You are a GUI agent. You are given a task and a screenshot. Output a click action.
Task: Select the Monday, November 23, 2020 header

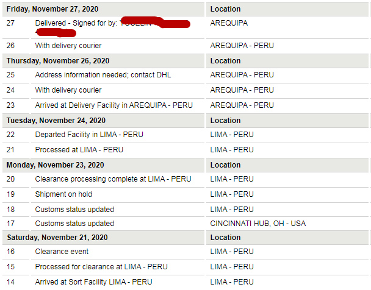(x=55, y=165)
